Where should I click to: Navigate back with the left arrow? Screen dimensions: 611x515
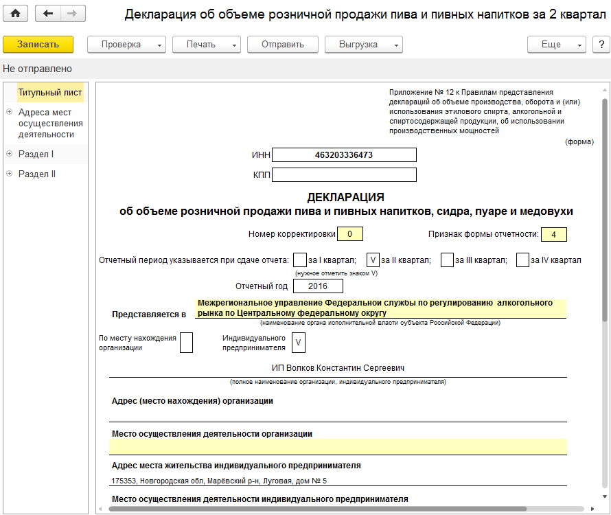47,13
